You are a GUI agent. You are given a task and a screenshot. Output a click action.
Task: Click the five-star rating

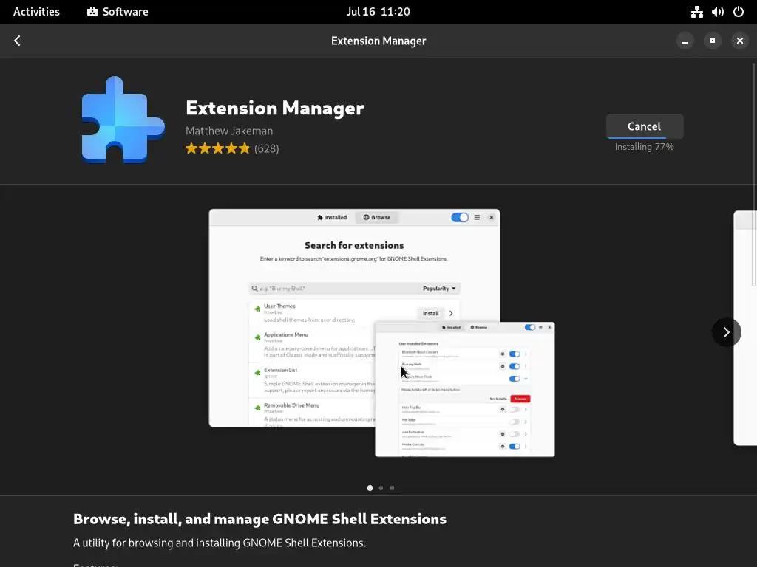218,148
